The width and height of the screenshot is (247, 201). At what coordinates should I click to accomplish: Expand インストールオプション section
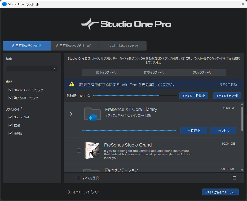[70, 192]
